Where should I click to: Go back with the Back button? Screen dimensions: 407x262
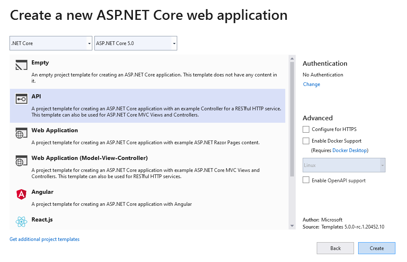click(335, 248)
